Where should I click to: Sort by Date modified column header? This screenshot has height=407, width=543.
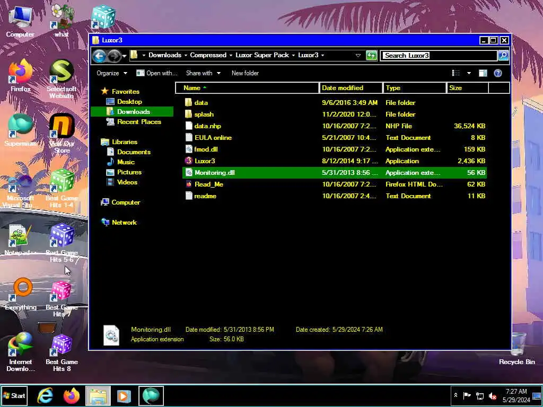351,88
